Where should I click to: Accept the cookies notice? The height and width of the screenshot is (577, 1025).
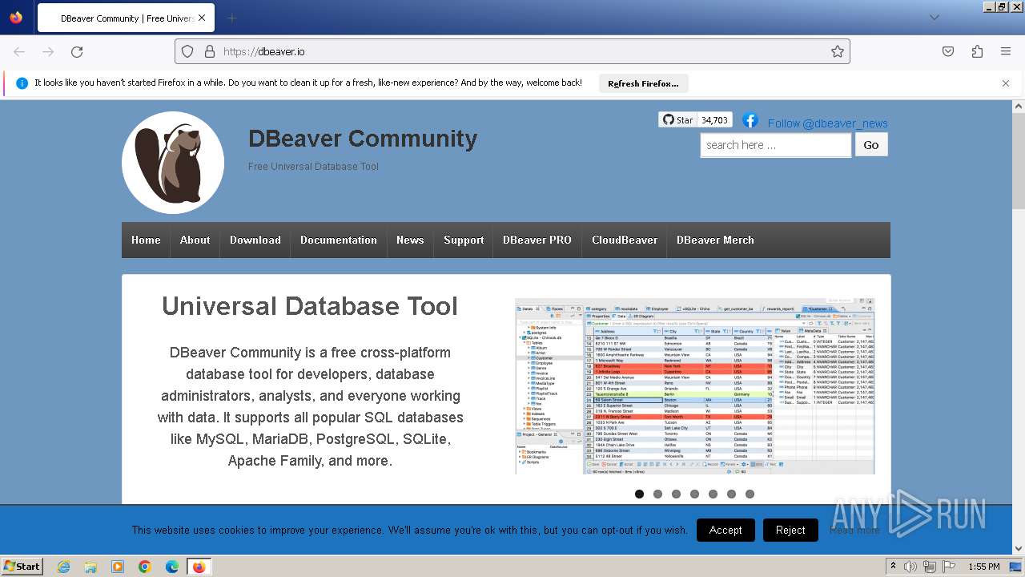pos(726,530)
